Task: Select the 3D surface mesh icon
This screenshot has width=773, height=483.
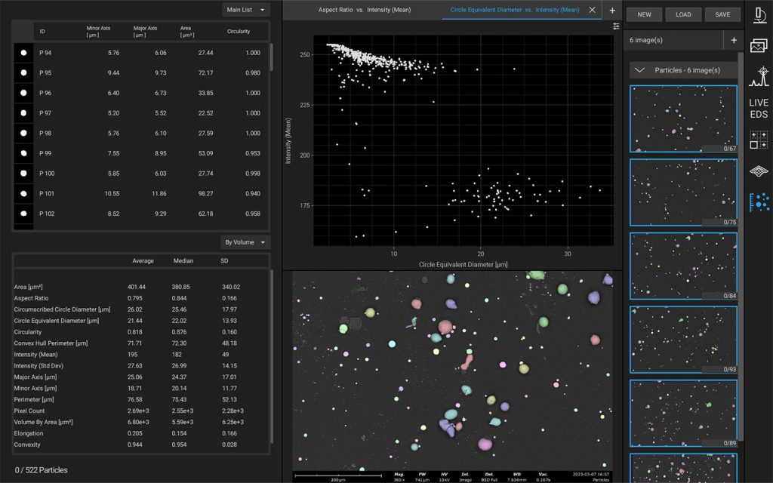Action: point(759,171)
